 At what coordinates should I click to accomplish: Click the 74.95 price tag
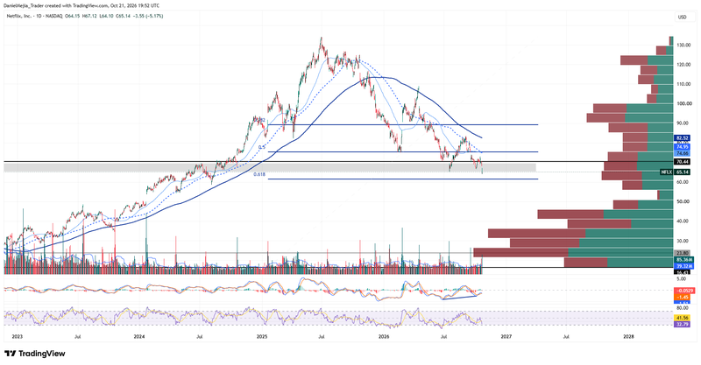pyautogui.click(x=683, y=146)
